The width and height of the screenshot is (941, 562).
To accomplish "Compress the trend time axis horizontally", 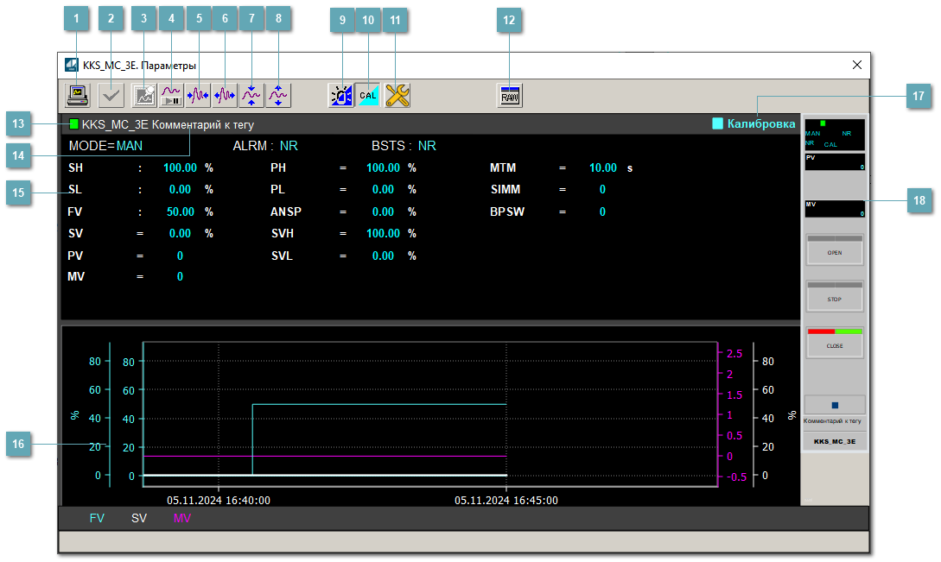I will click(198, 95).
